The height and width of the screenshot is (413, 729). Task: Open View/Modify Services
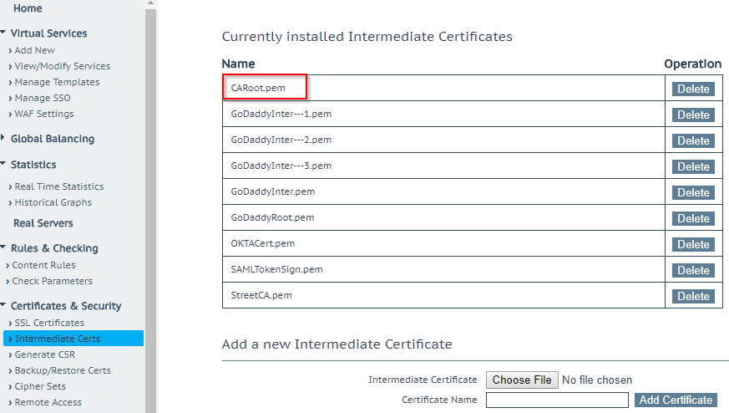(62, 66)
